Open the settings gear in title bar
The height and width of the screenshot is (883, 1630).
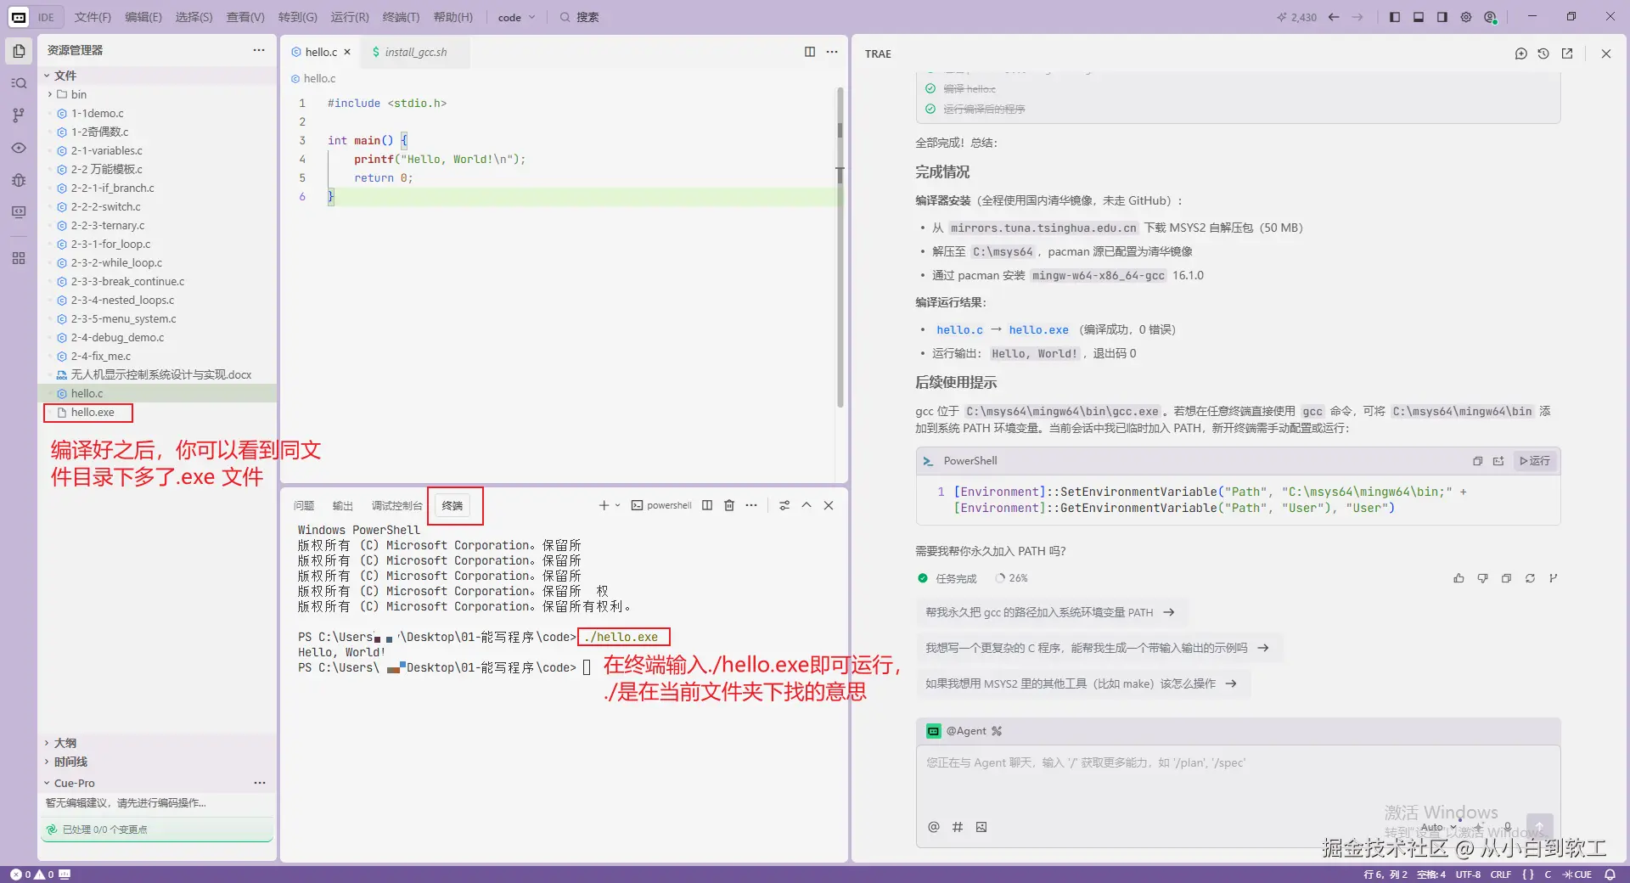tap(1466, 17)
